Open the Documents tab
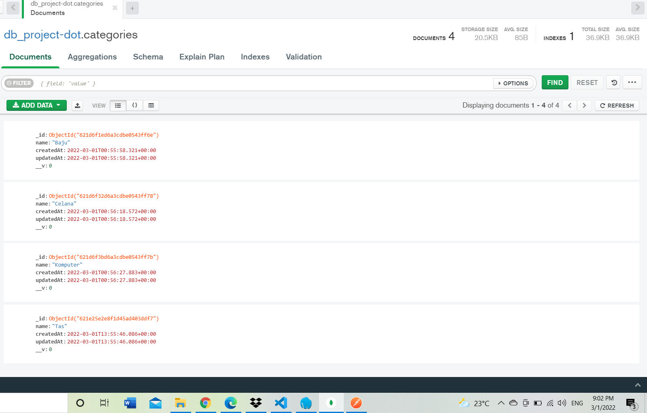The width and height of the screenshot is (647, 413). (x=30, y=57)
